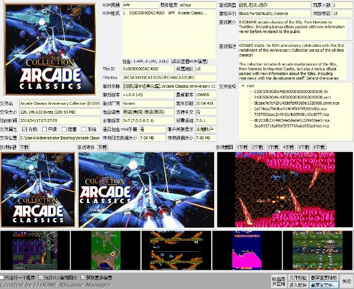
Task: Click the 前置系统 7.0.1 field
Action: tap(206, 121)
